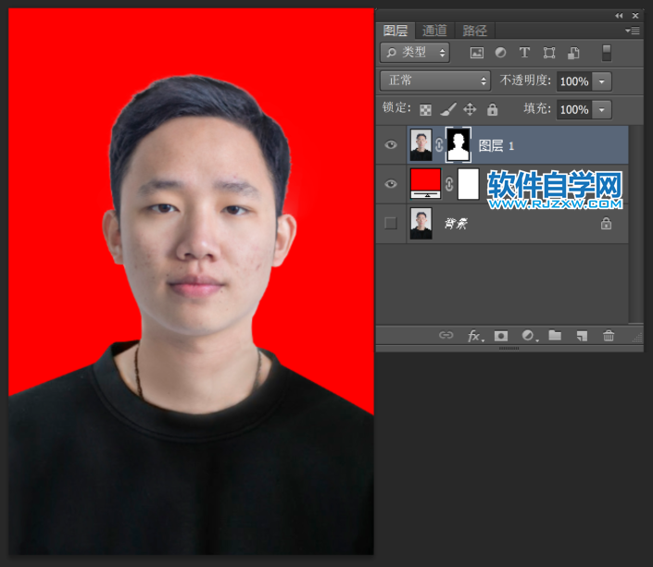
Task: Open the 正常 blend mode dropdown
Action: coord(435,80)
